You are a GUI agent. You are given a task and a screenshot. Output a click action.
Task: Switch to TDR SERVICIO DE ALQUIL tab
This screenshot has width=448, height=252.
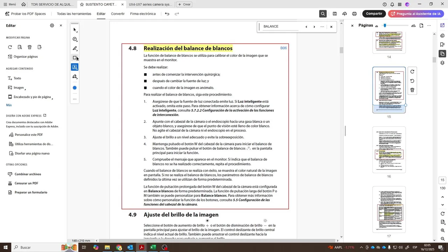pyautogui.click(x=52, y=5)
